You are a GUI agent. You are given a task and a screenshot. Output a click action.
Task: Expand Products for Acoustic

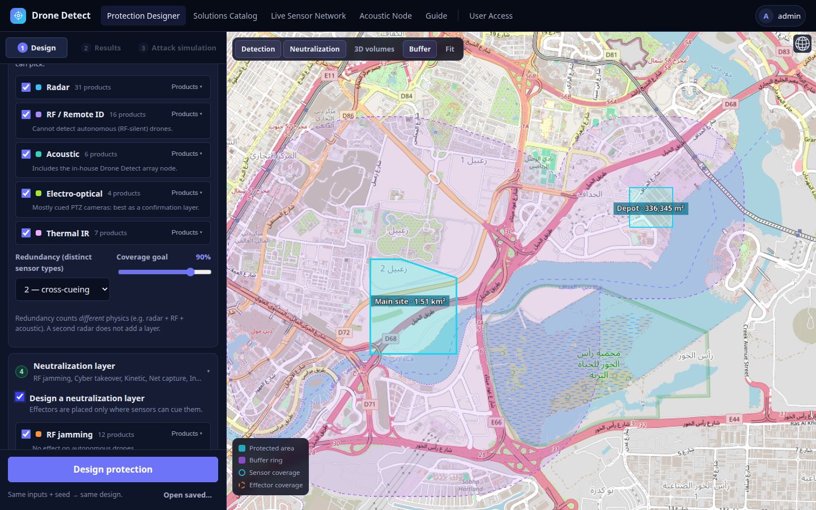point(187,154)
